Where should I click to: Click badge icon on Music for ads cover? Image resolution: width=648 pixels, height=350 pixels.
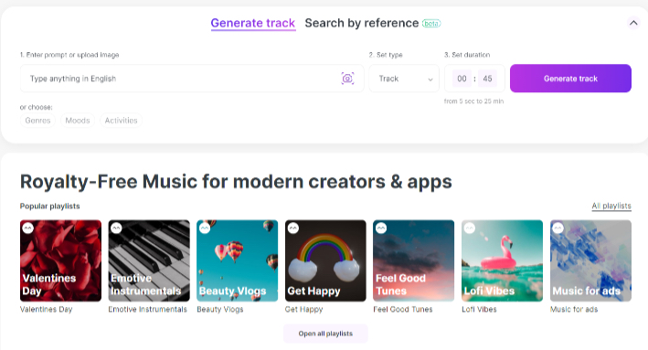point(558,228)
